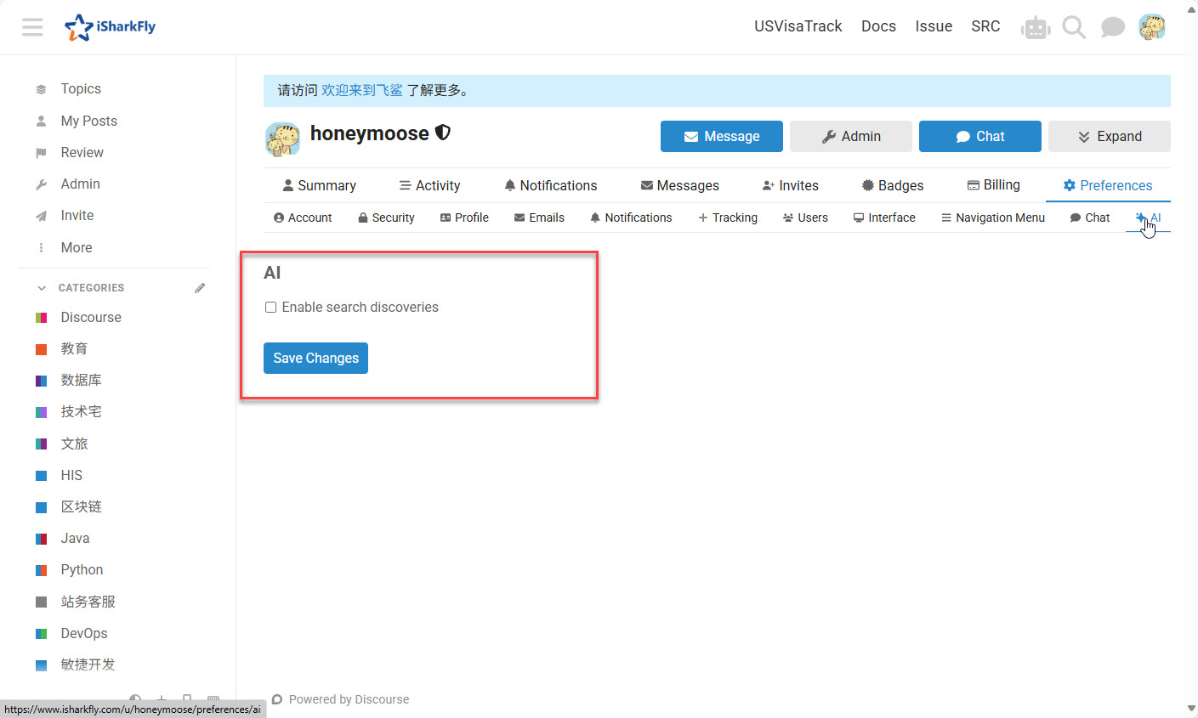The image size is (1198, 718).
Task: Click Powered by Discourse footer link
Action: pos(341,699)
